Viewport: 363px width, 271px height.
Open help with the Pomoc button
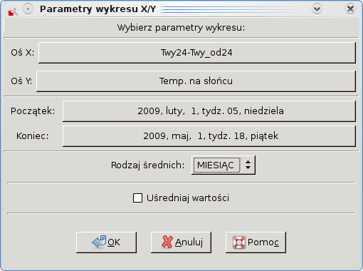tap(256, 242)
